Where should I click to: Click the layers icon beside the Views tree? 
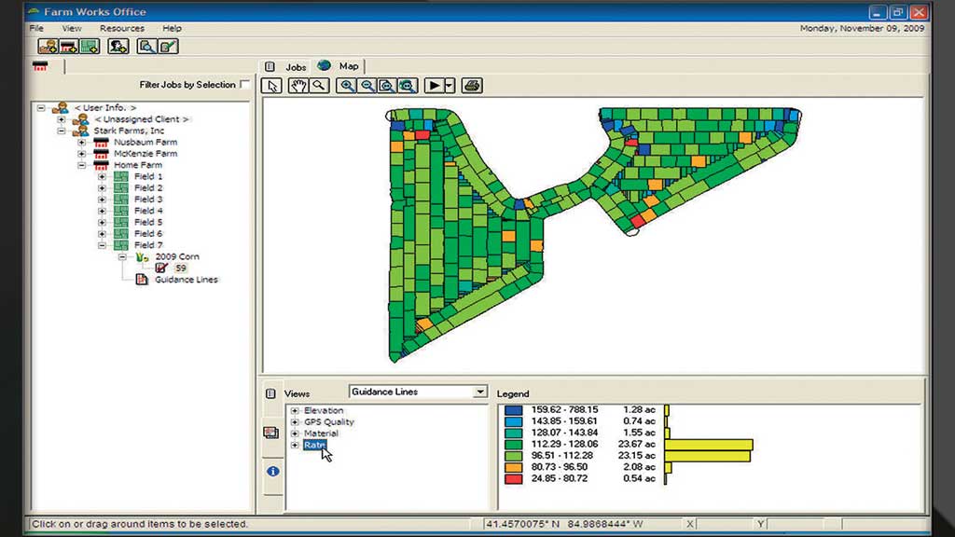click(271, 433)
